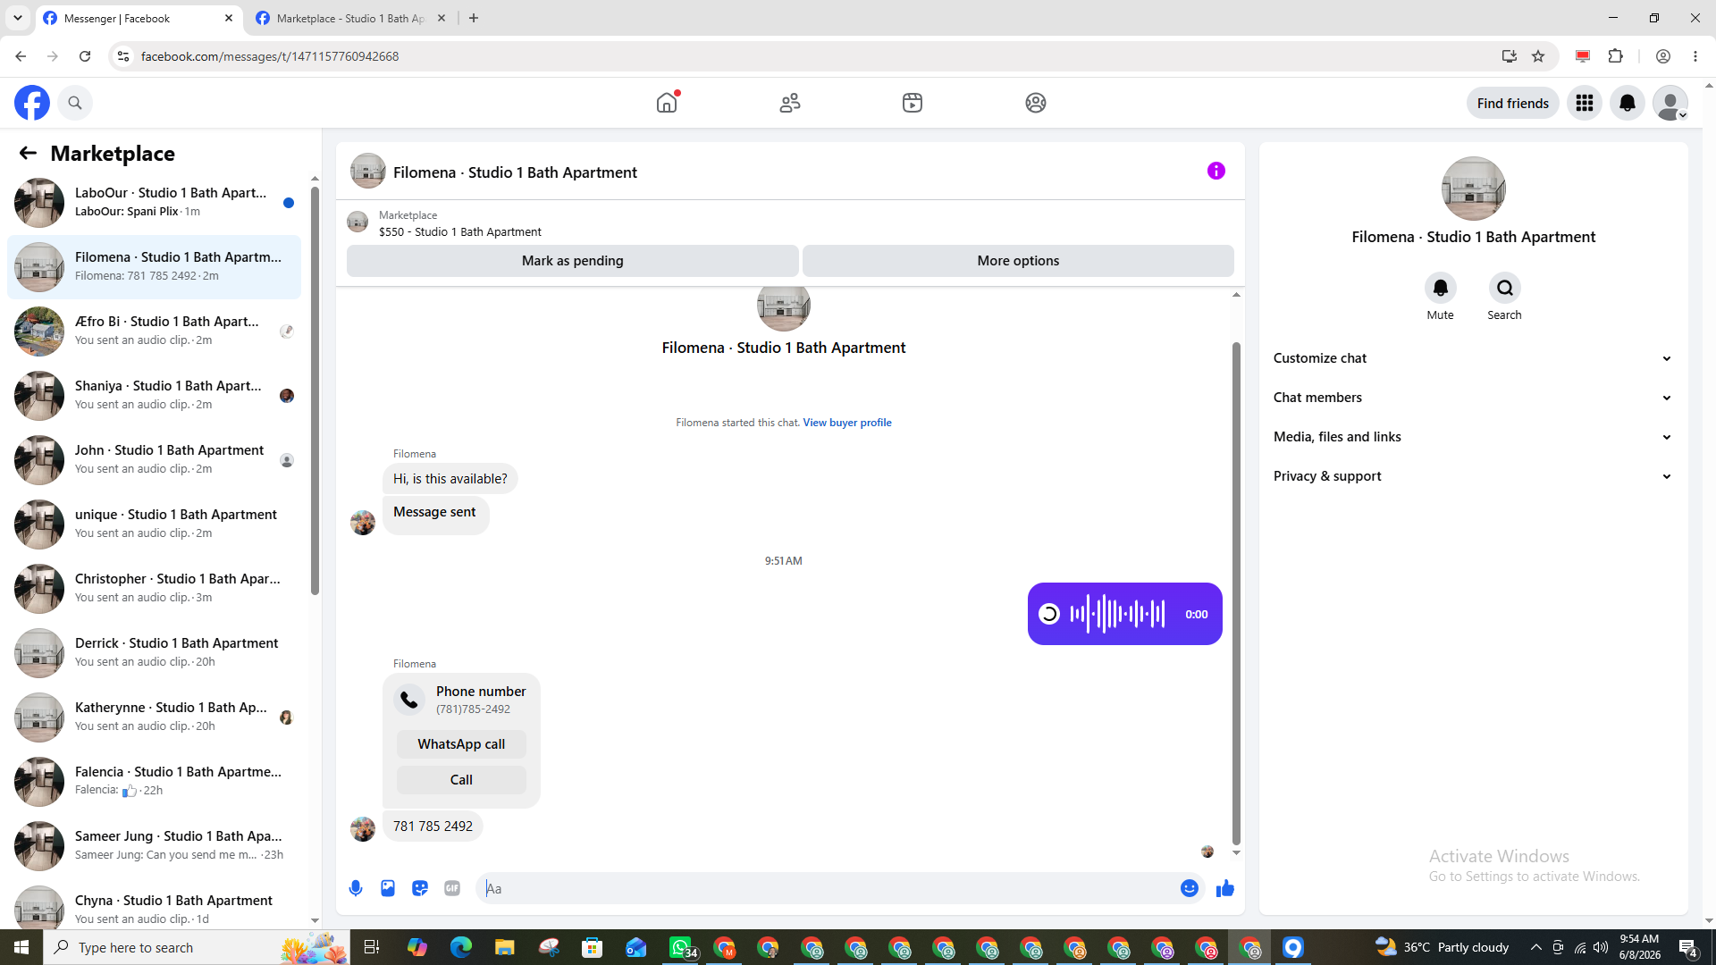Open Shaniya Studio 1 Bath conversation

(155, 395)
